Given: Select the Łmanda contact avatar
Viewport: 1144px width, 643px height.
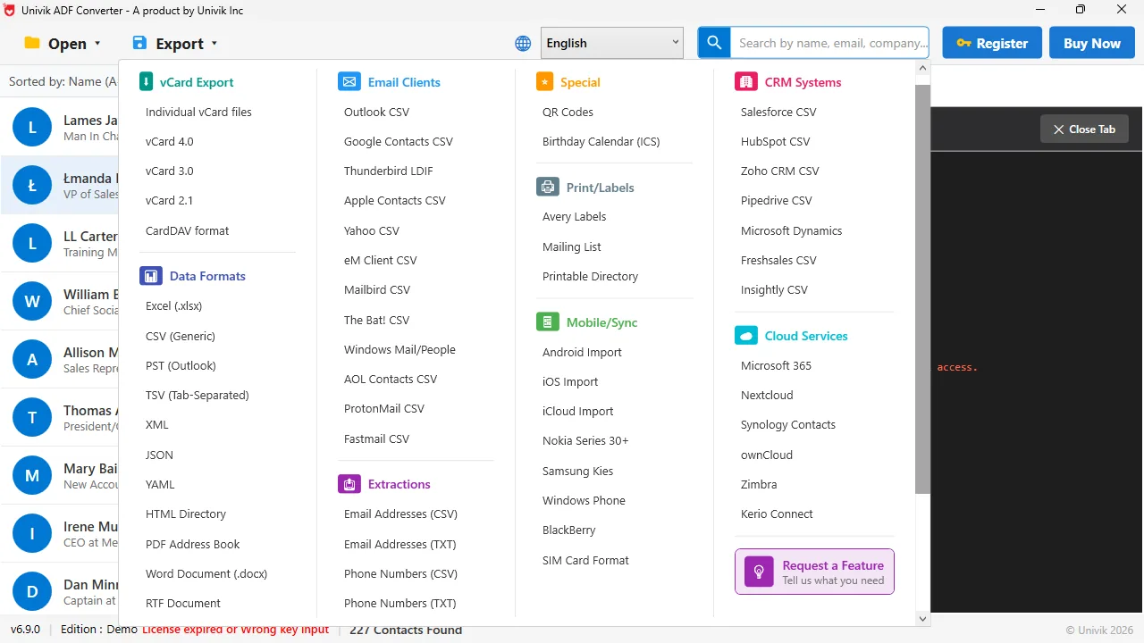Looking at the screenshot, I should pyautogui.click(x=32, y=186).
